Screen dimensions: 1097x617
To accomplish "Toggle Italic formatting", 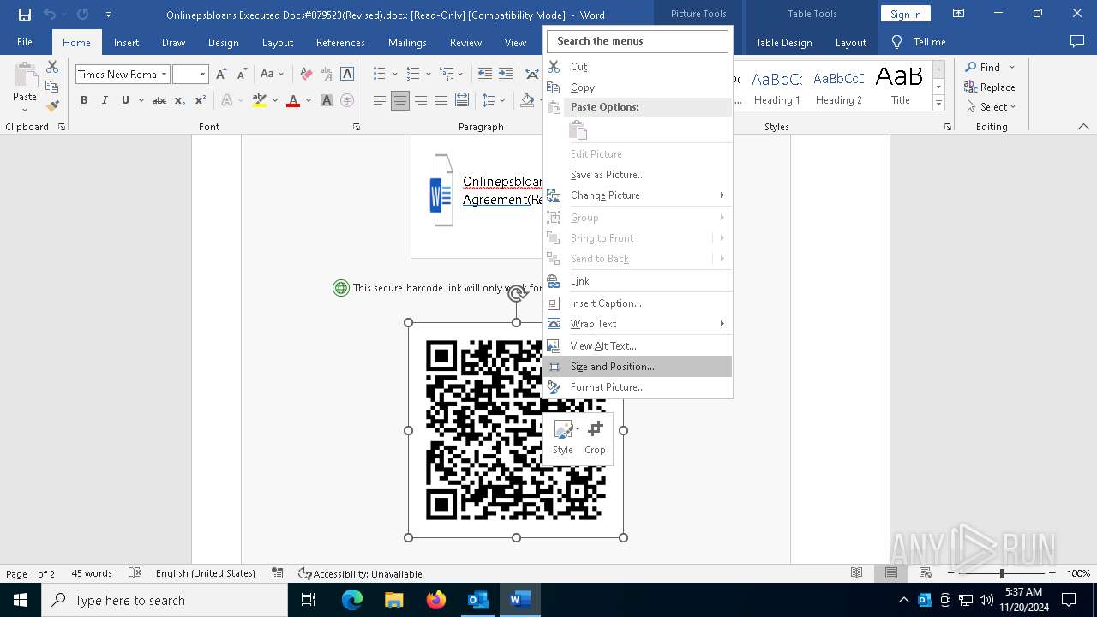I will [x=105, y=100].
